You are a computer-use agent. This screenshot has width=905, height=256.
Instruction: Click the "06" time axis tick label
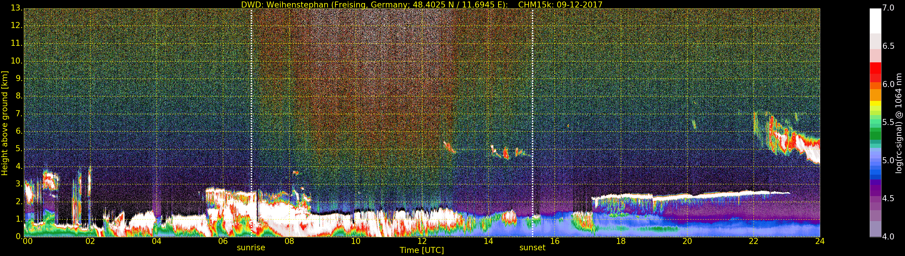pos(223,241)
